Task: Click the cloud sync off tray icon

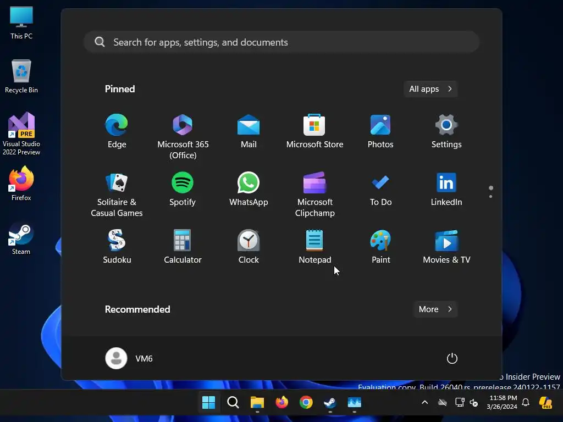Action: [443, 403]
